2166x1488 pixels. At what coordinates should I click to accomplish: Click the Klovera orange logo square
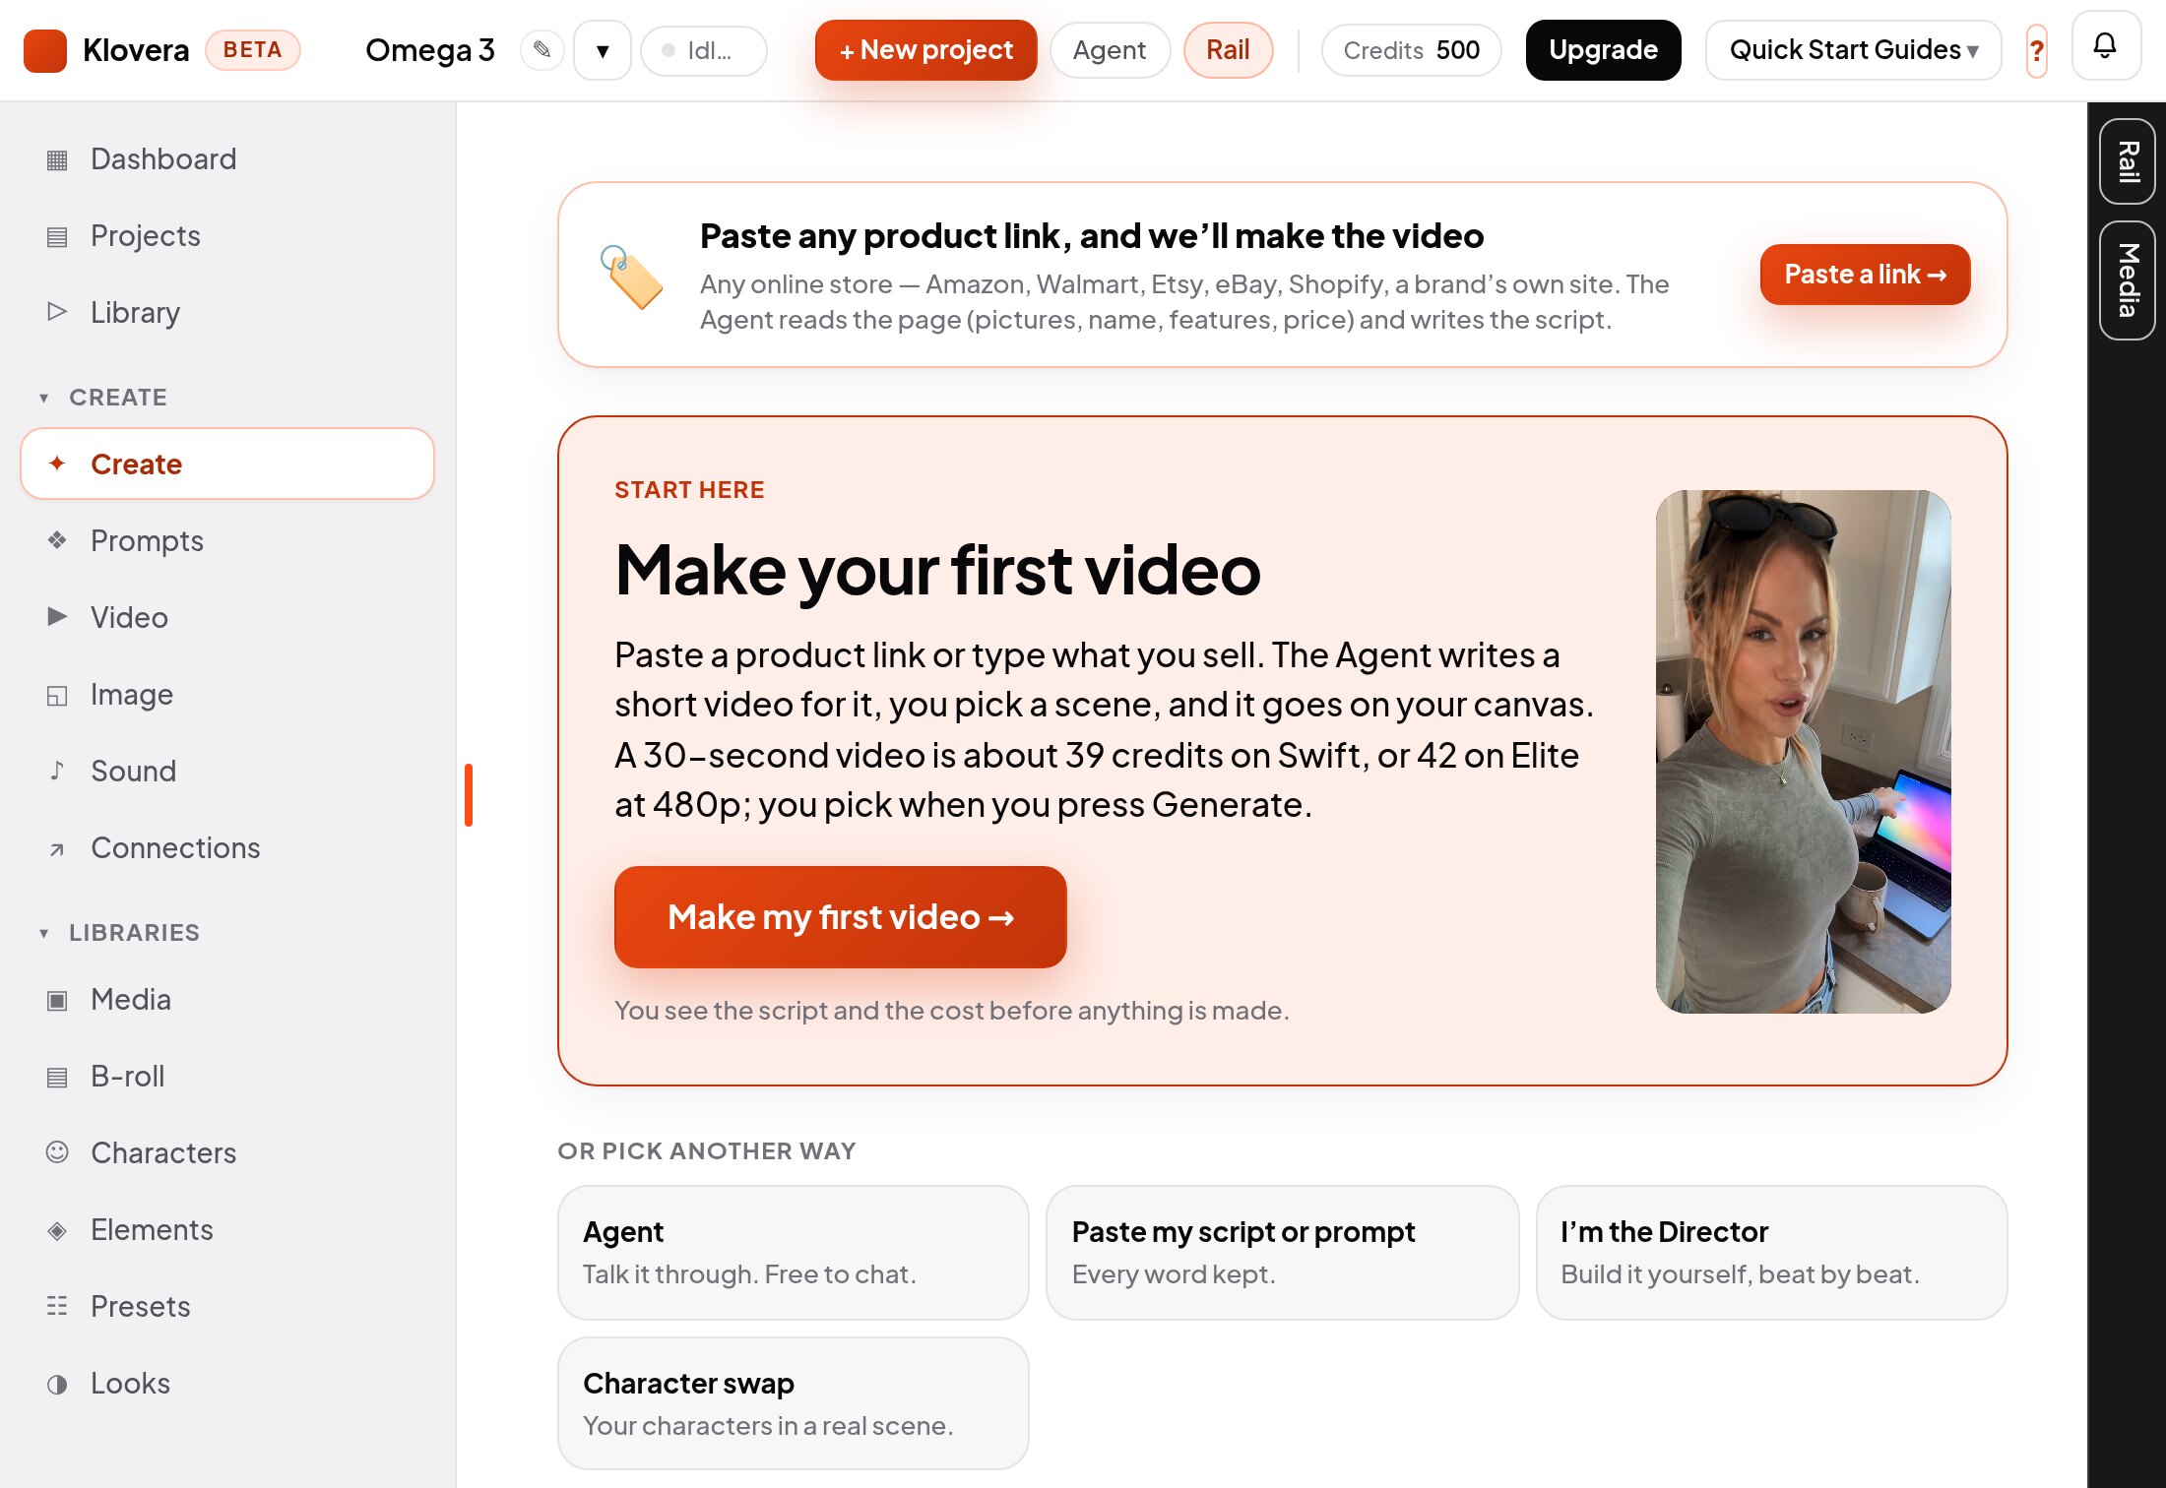click(45, 50)
